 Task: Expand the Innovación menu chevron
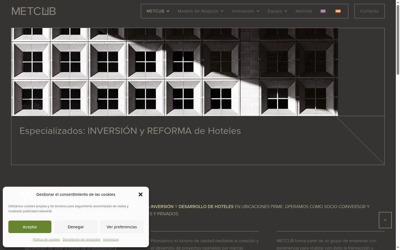(x=258, y=11)
